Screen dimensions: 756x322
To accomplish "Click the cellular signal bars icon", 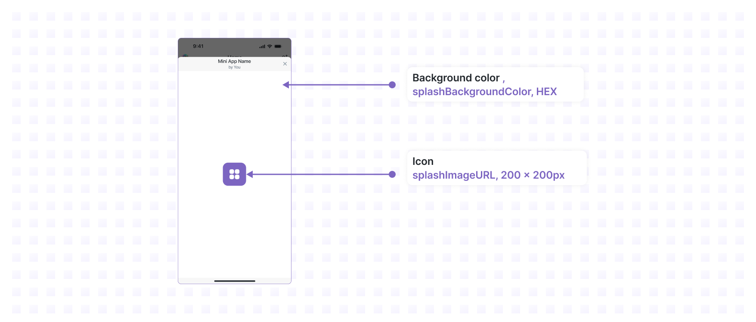I will (x=262, y=46).
